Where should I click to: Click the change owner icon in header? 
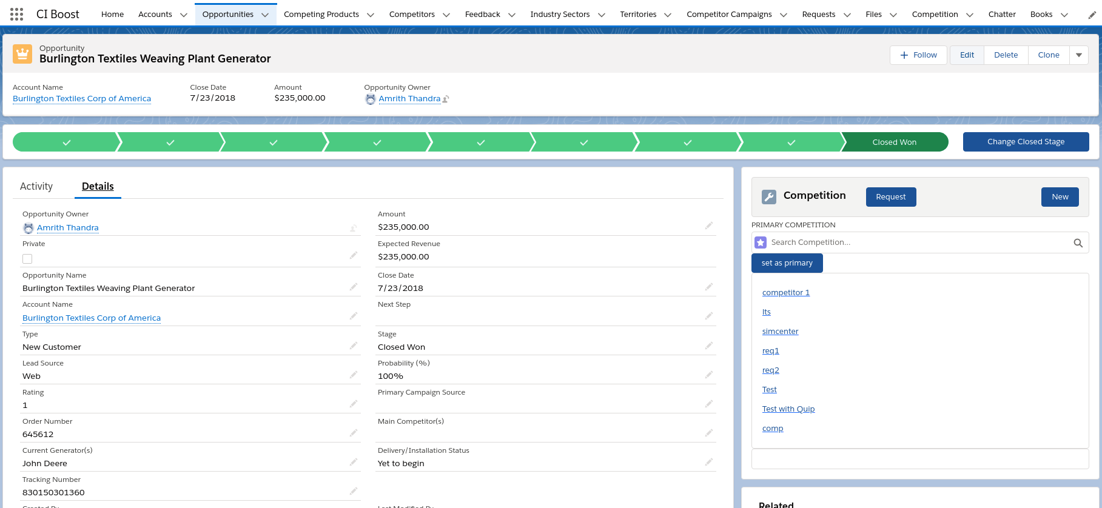[x=446, y=99]
